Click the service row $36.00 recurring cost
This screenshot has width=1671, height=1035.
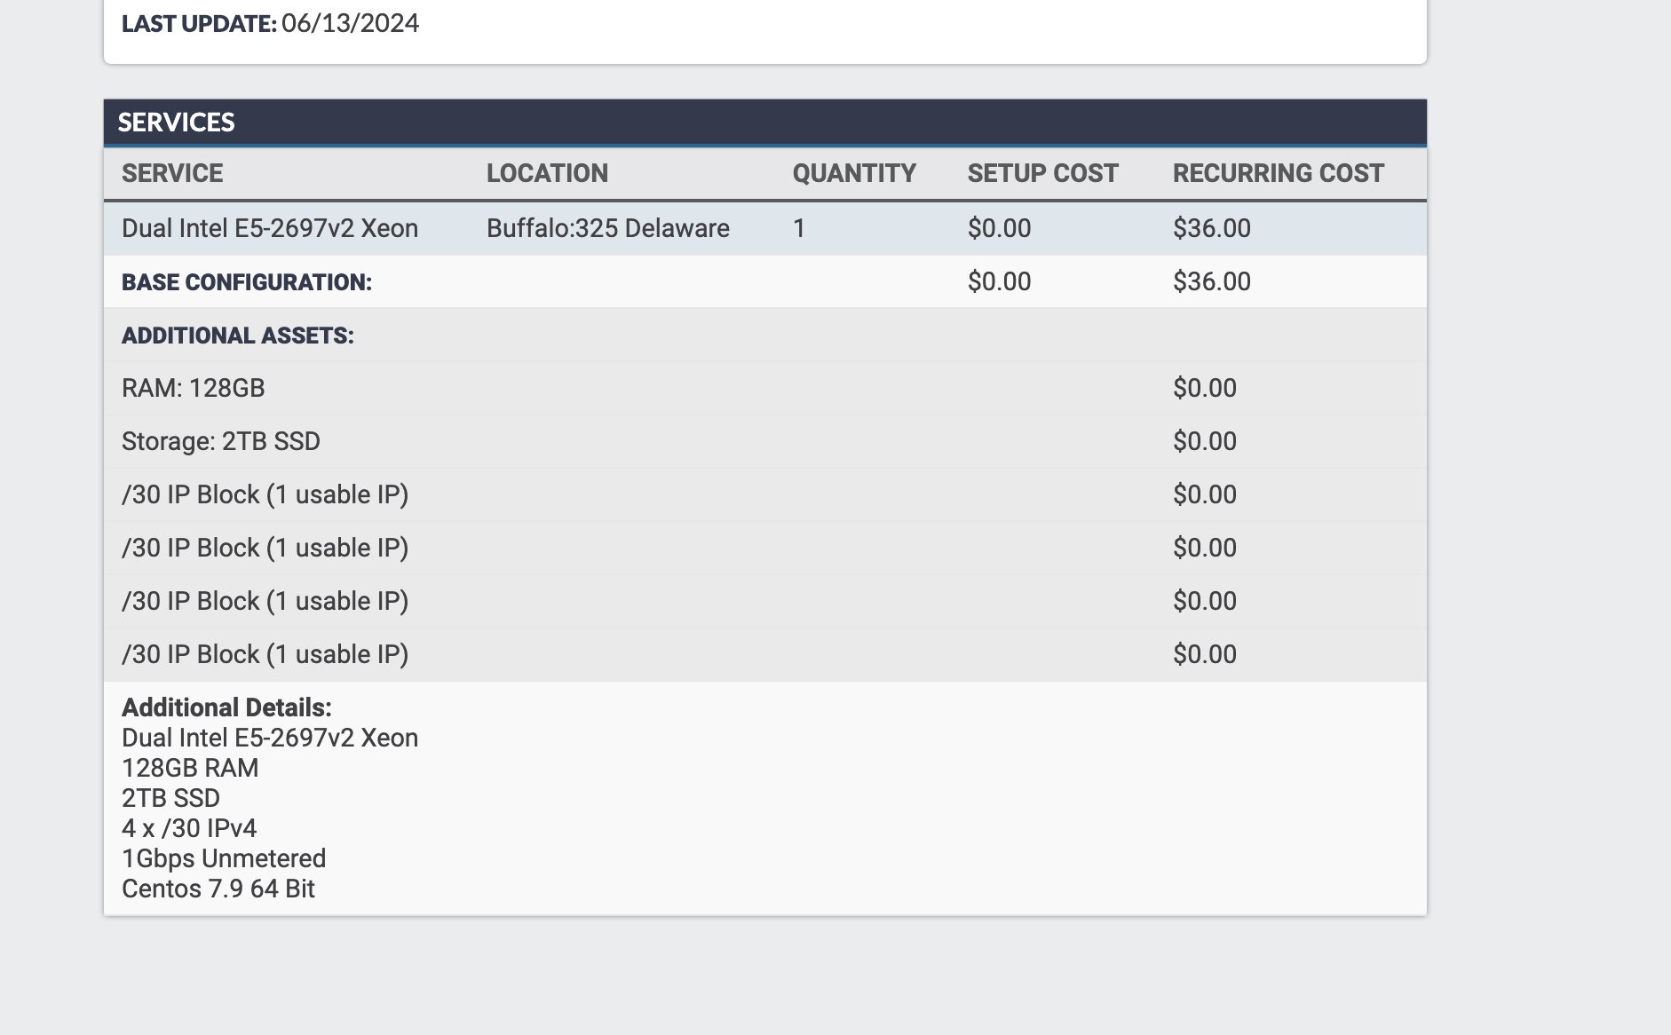click(x=1211, y=228)
